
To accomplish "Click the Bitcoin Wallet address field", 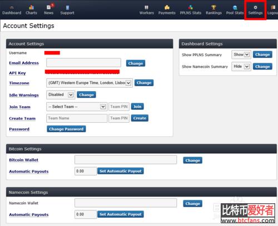I will click(126, 159).
